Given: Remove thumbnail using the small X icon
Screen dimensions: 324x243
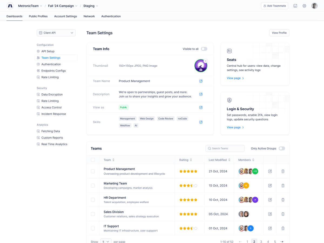Looking at the screenshot, I should point(206,61).
